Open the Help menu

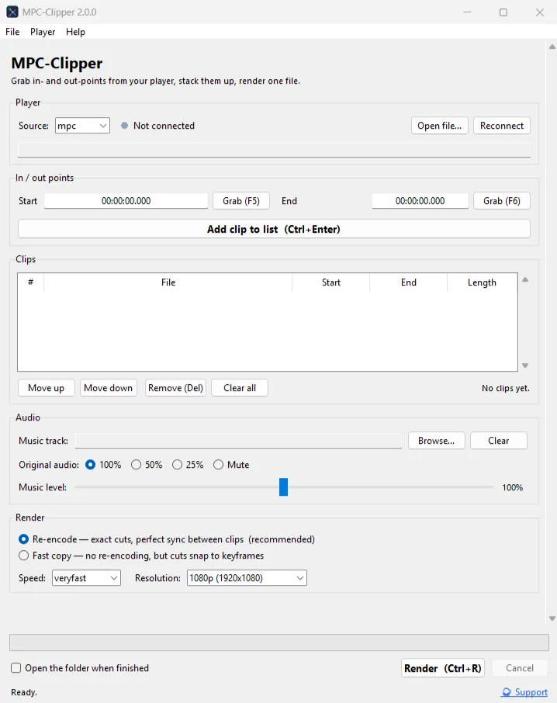tap(75, 32)
